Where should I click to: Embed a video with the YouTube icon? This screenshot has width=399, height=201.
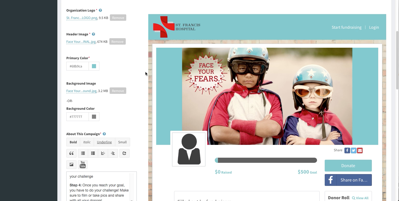point(83,165)
